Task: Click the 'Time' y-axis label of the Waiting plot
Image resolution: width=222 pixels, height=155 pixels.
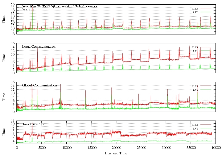Action: pyautogui.click(x=4, y=19)
